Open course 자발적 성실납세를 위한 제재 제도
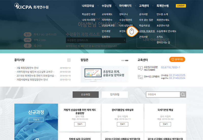Image resolution: width=203 pixels, height=140 pixels. tap(80, 111)
